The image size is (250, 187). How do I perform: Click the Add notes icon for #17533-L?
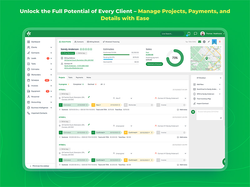pyautogui.click(x=178, y=110)
